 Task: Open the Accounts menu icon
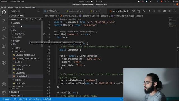(x=4, y=84)
